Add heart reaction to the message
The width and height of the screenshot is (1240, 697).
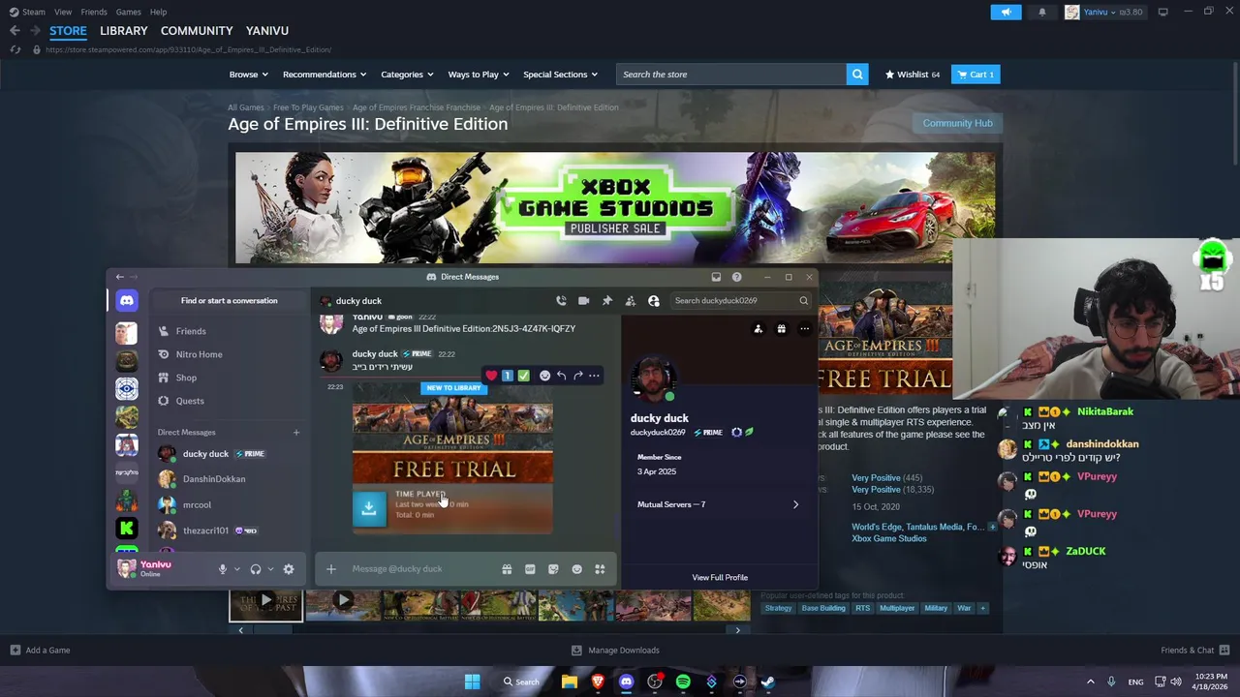(x=491, y=376)
